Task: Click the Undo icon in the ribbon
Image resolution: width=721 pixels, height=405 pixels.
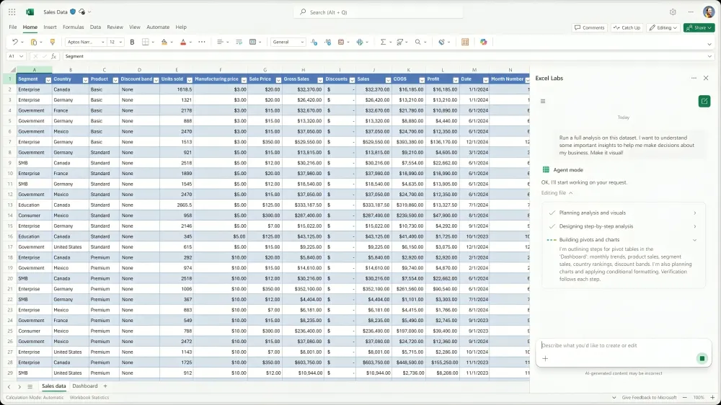Action: (x=14, y=43)
